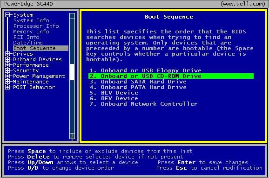Expand the Security node
The image size is (269, 178).
click(x=7, y=70)
